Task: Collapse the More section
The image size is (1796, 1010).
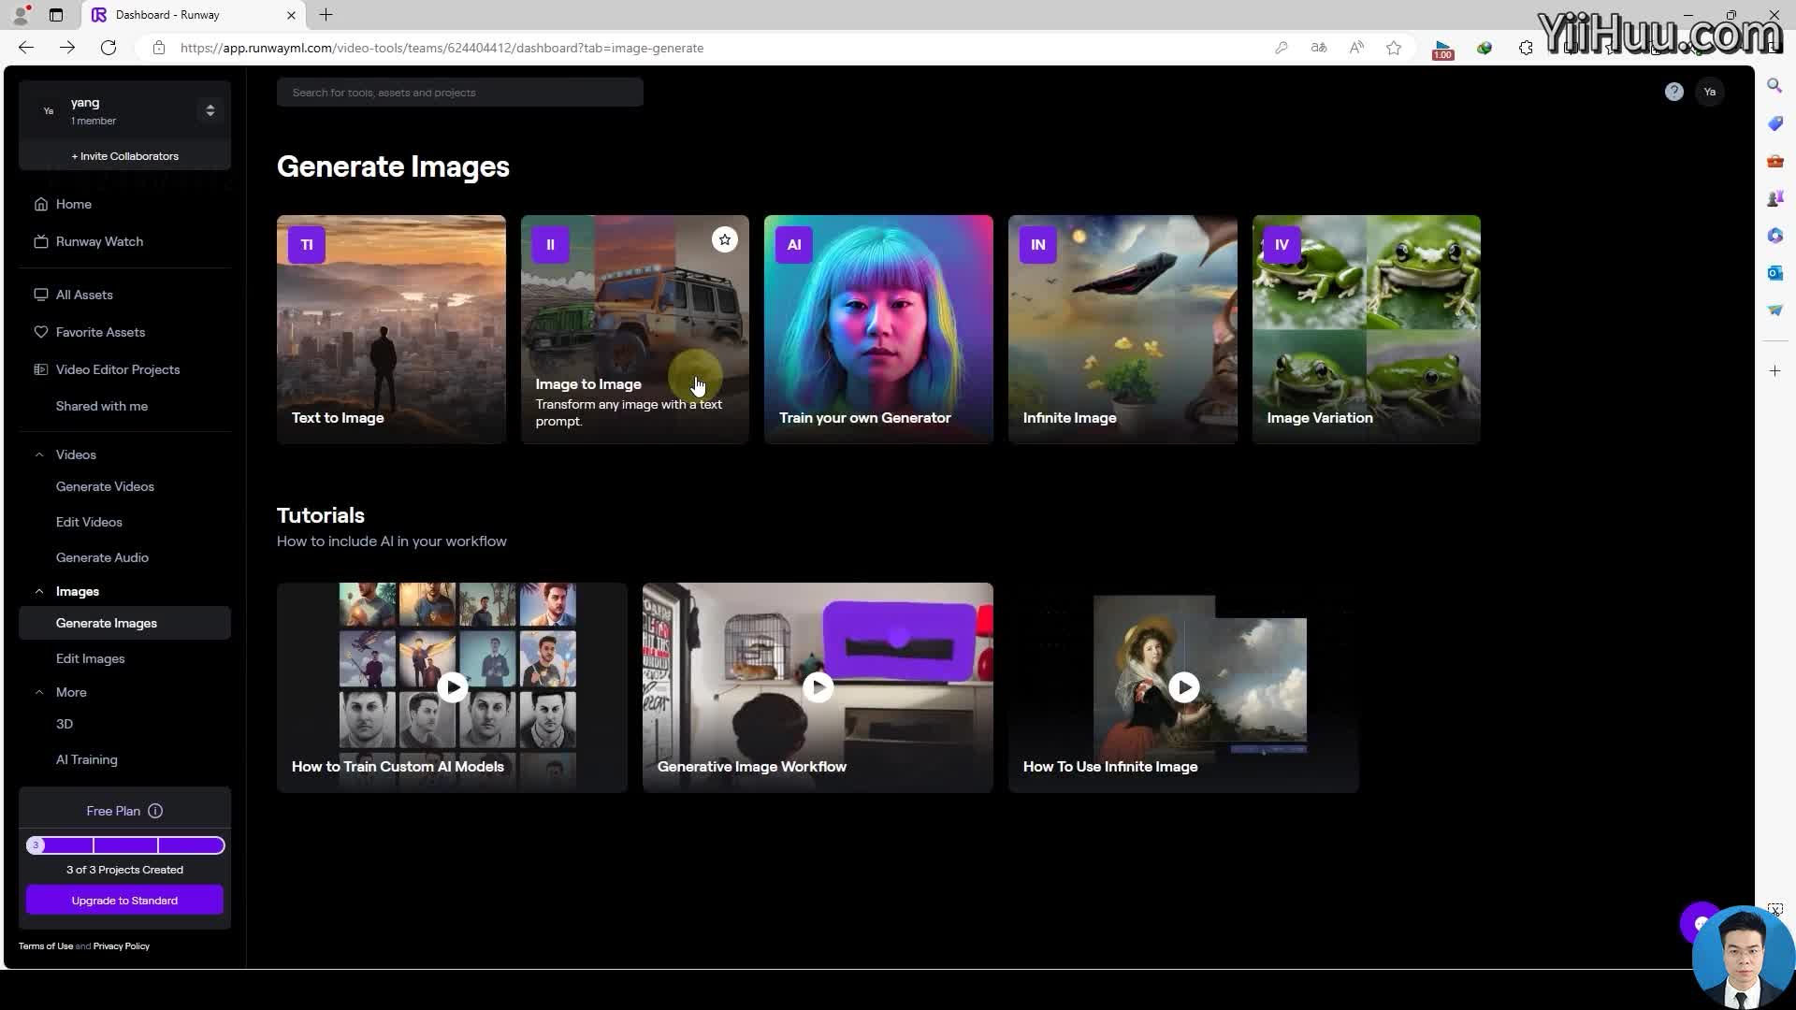Action: 39,692
